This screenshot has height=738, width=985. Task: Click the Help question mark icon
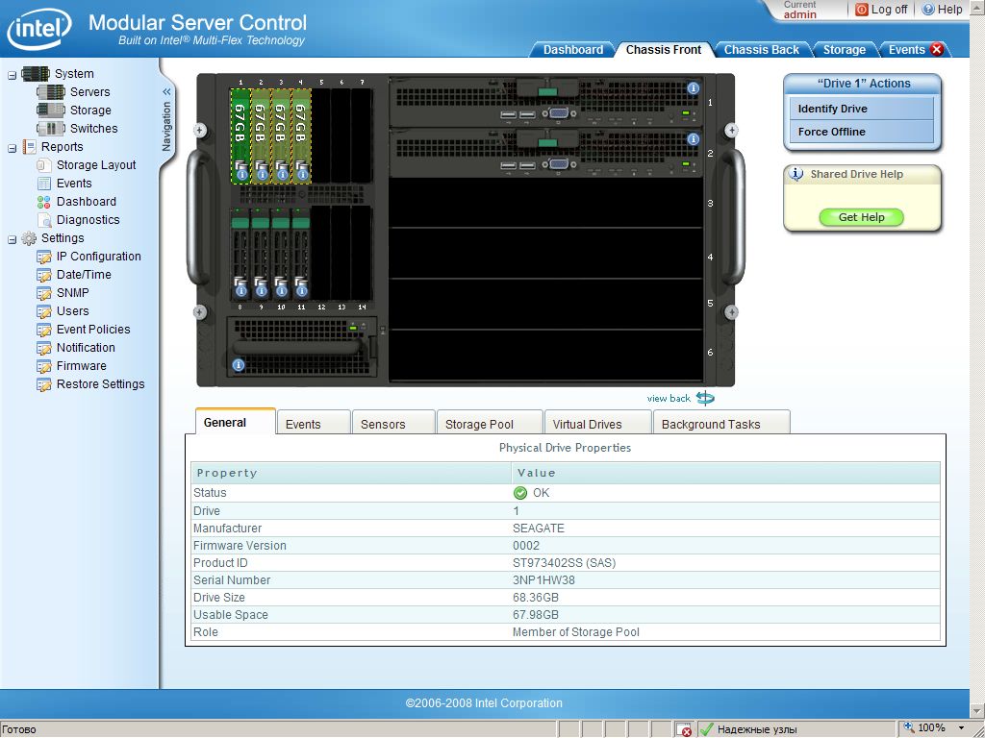tap(928, 10)
